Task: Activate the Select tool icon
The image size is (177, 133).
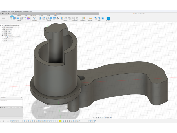Action: (x=108, y=18)
